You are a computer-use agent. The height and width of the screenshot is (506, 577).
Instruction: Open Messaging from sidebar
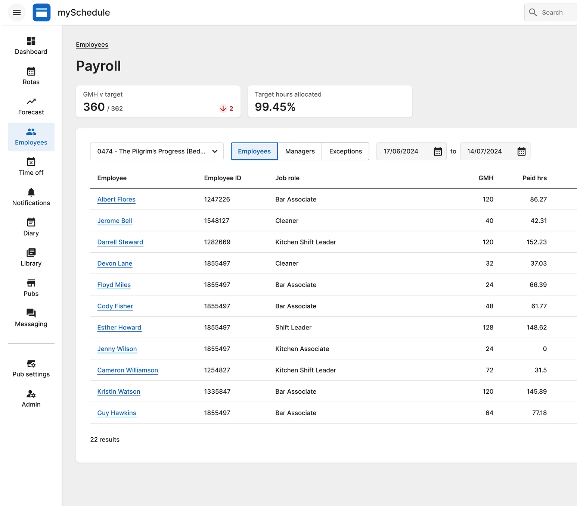pyautogui.click(x=31, y=318)
